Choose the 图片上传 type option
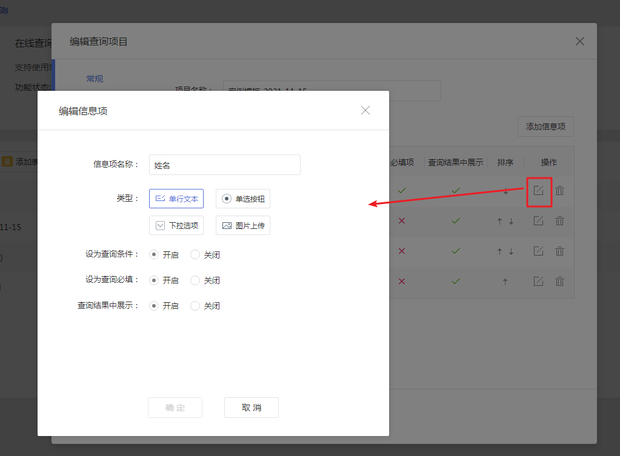Image resolution: width=620 pixels, height=456 pixels. [x=243, y=225]
